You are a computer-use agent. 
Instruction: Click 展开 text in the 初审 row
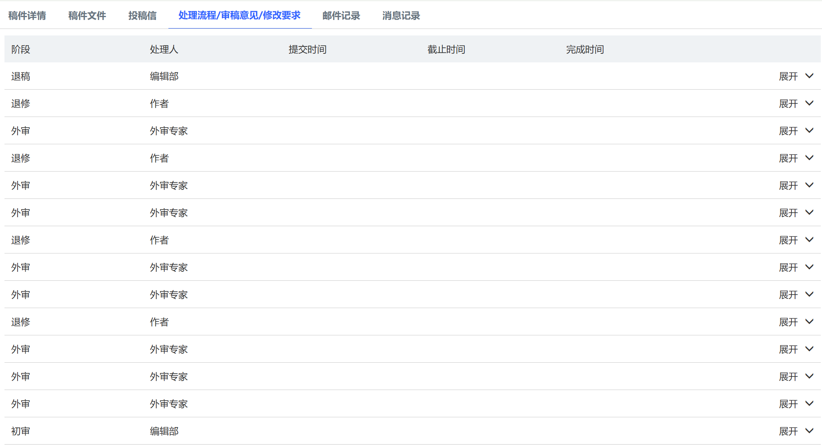coord(788,431)
